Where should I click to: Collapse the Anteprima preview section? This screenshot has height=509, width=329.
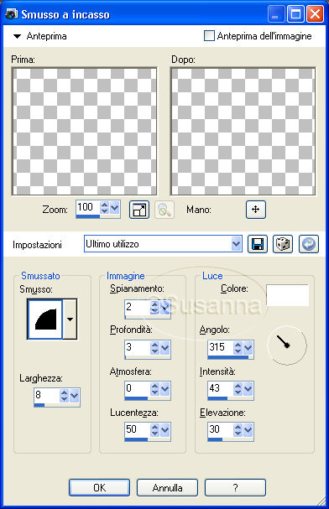pyautogui.click(x=18, y=36)
